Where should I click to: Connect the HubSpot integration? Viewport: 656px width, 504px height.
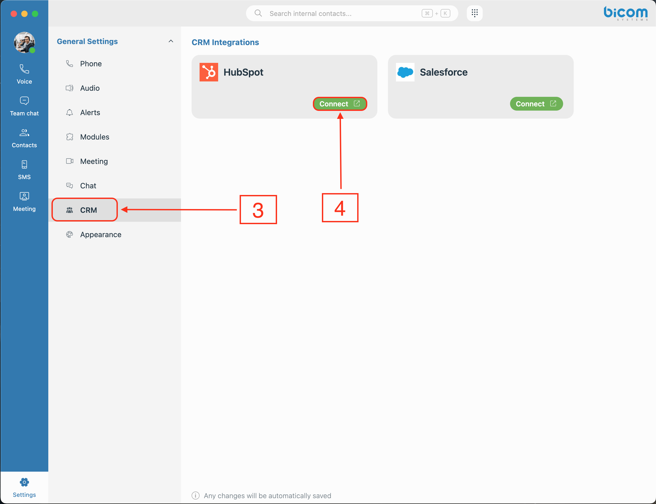(x=340, y=104)
